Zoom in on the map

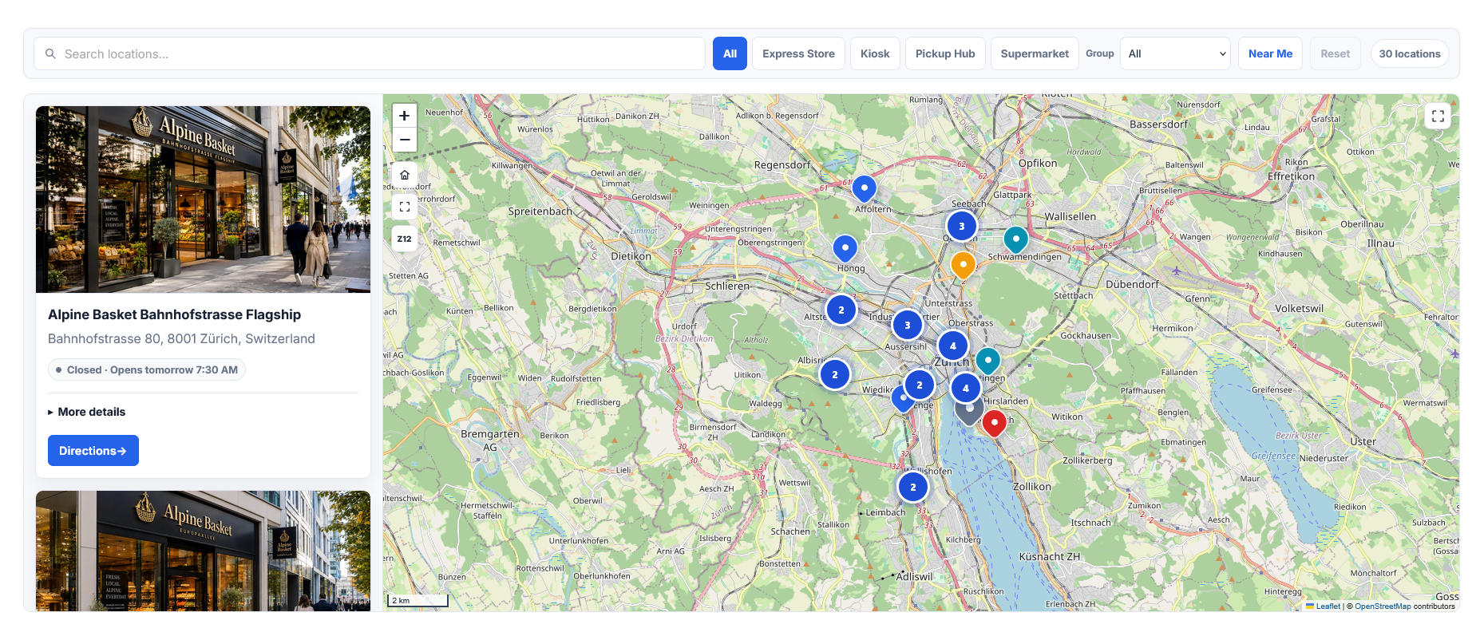(x=405, y=116)
